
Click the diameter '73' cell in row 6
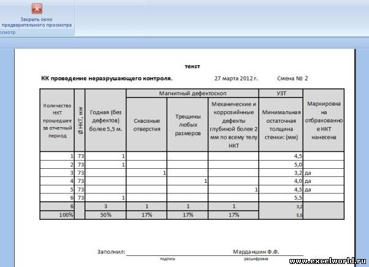(81, 198)
